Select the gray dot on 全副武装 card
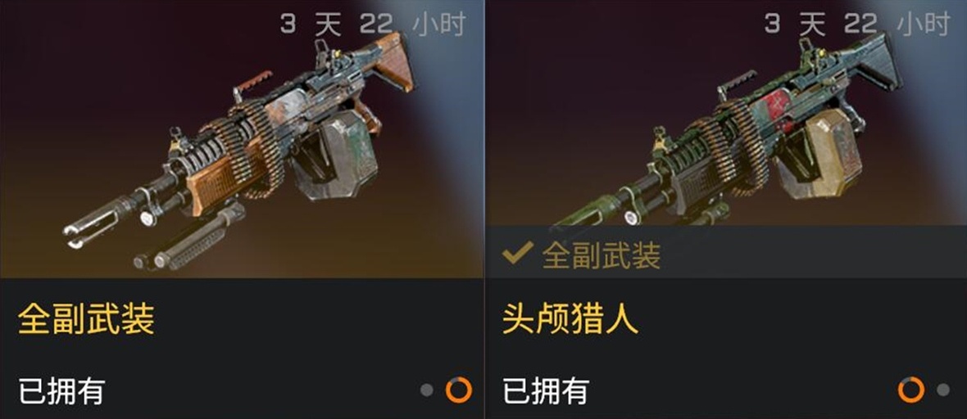 pyautogui.click(x=427, y=390)
